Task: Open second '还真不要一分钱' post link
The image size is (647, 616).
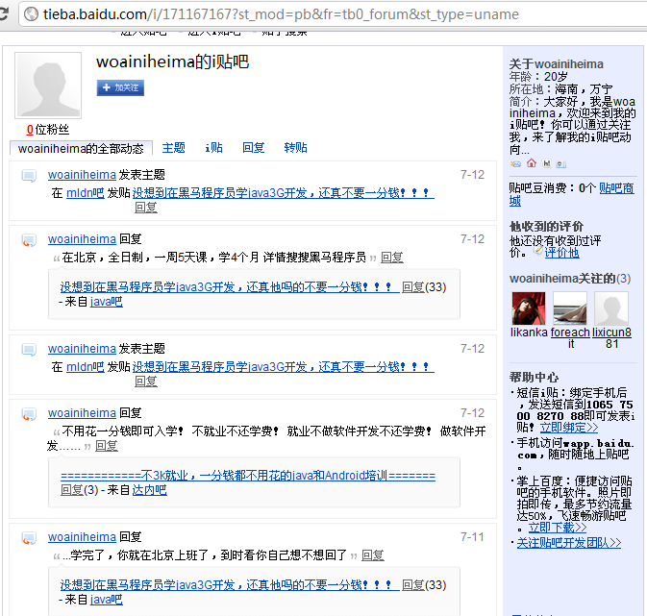Action: coord(283,367)
